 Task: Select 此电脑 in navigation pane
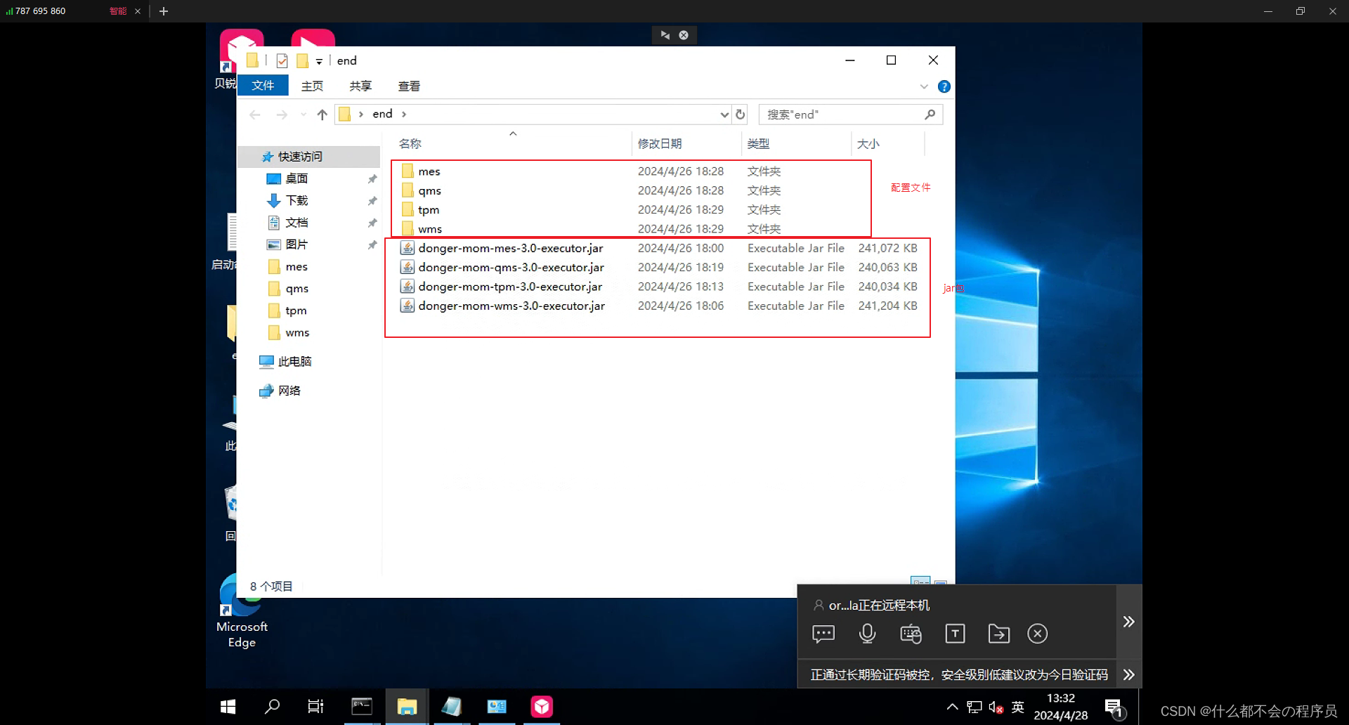coord(294,361)
